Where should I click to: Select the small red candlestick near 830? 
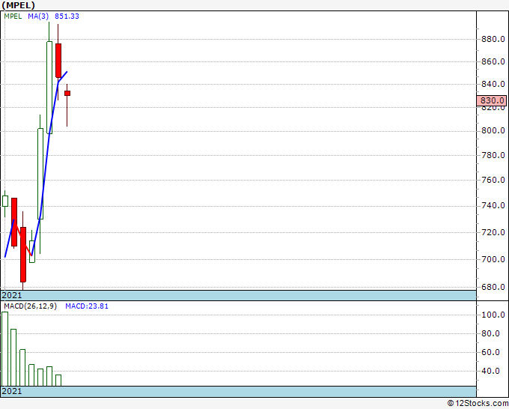pos(67,93)
